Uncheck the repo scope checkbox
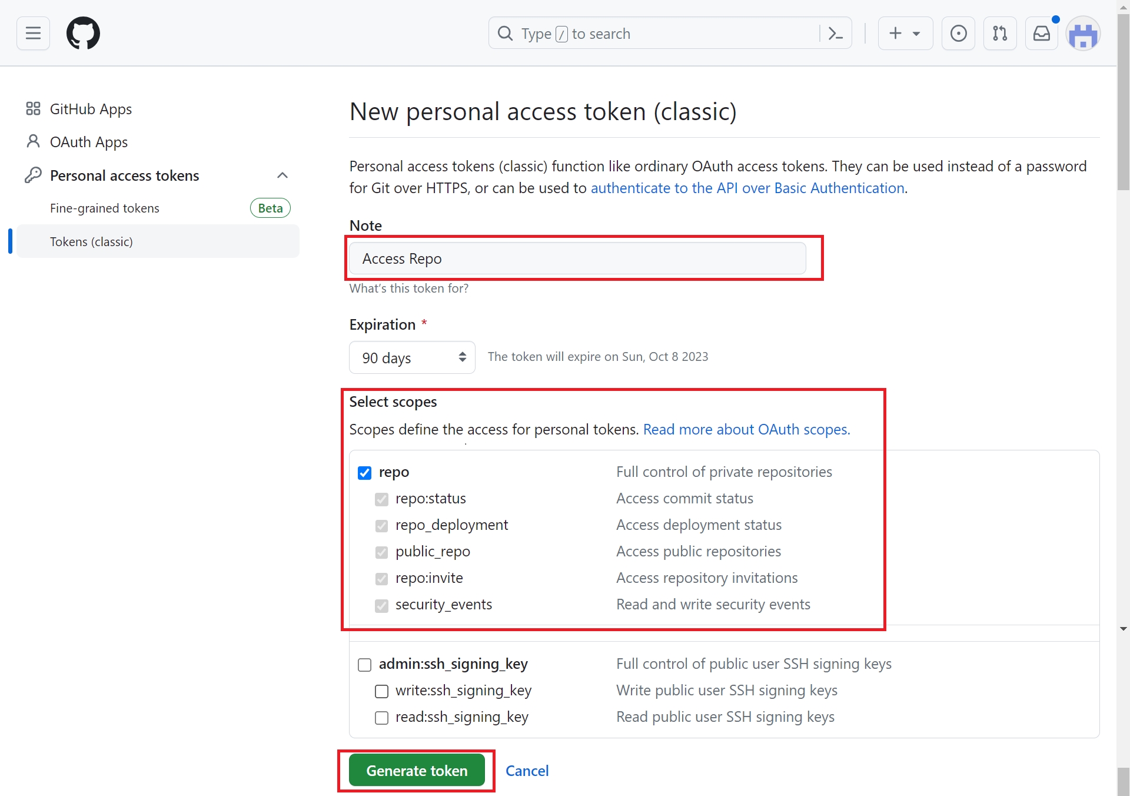This screenshot has height=796, width=1130. point(365,473)
